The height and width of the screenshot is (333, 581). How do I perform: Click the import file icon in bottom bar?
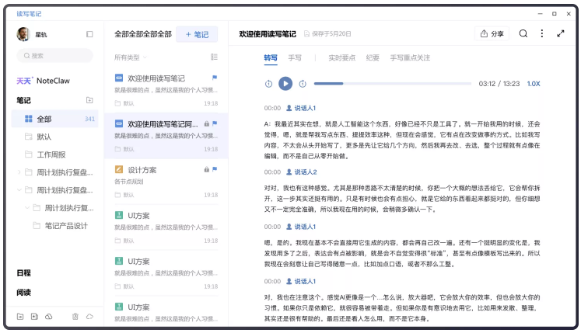click(x=34, y=317)
